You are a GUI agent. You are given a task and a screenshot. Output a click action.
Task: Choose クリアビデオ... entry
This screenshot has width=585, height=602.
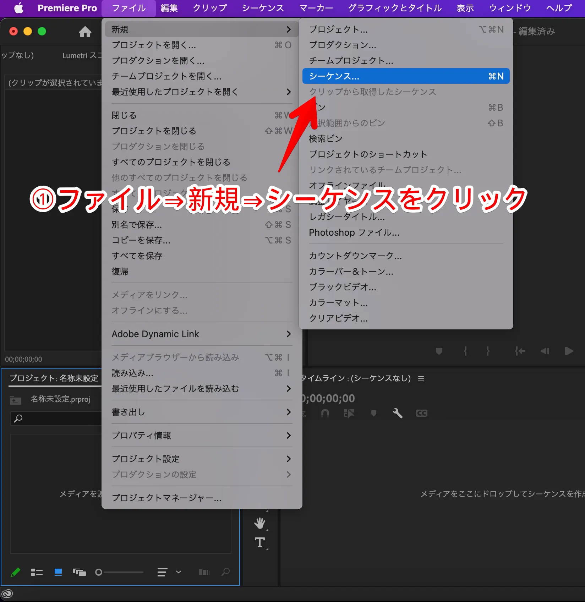pos(406,318)
